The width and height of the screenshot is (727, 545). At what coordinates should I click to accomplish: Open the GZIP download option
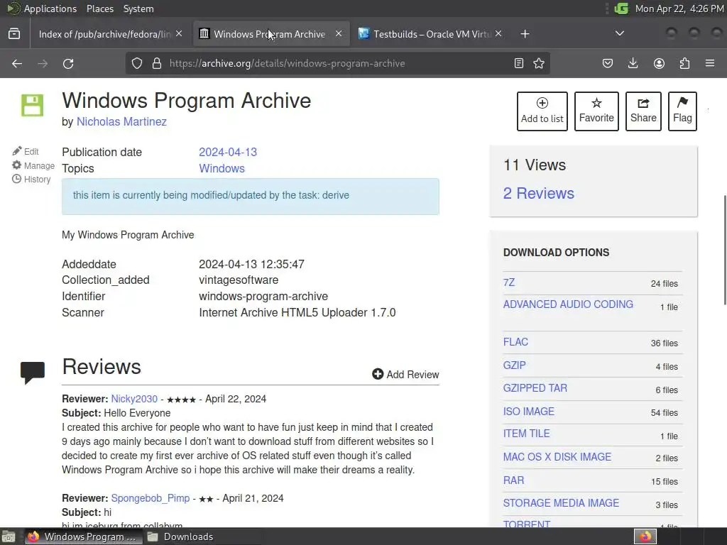(514, 365)
